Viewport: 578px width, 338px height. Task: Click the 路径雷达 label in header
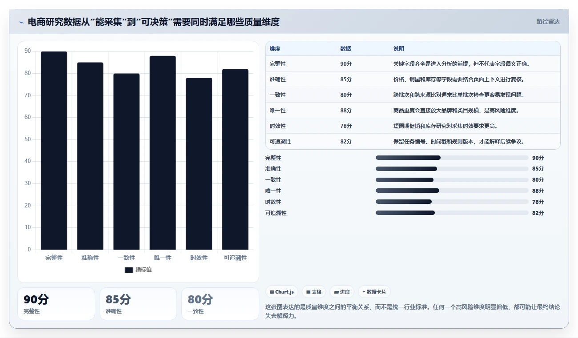point(548,21)
